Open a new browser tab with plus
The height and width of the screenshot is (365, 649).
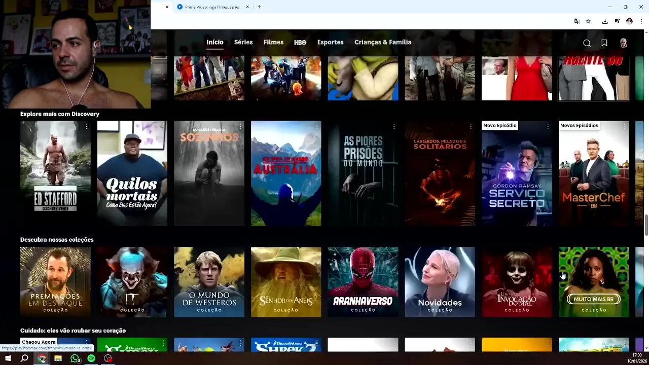tap(259, 7)
